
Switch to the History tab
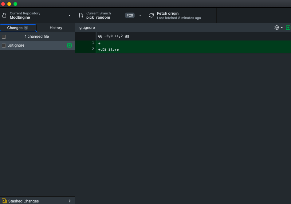[x=56, y=28]
